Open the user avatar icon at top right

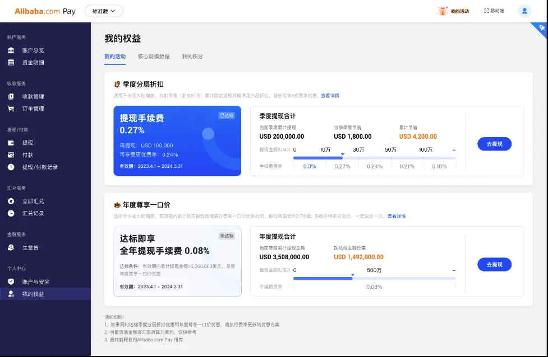pos(524,11)
